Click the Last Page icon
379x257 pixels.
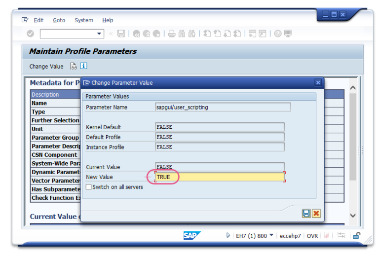coord(237,34)
